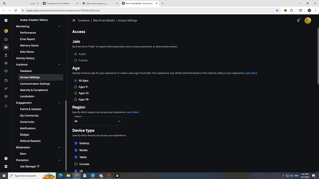319x179 pixels.
Task: Select the Public join option
Action: point(75,54)
